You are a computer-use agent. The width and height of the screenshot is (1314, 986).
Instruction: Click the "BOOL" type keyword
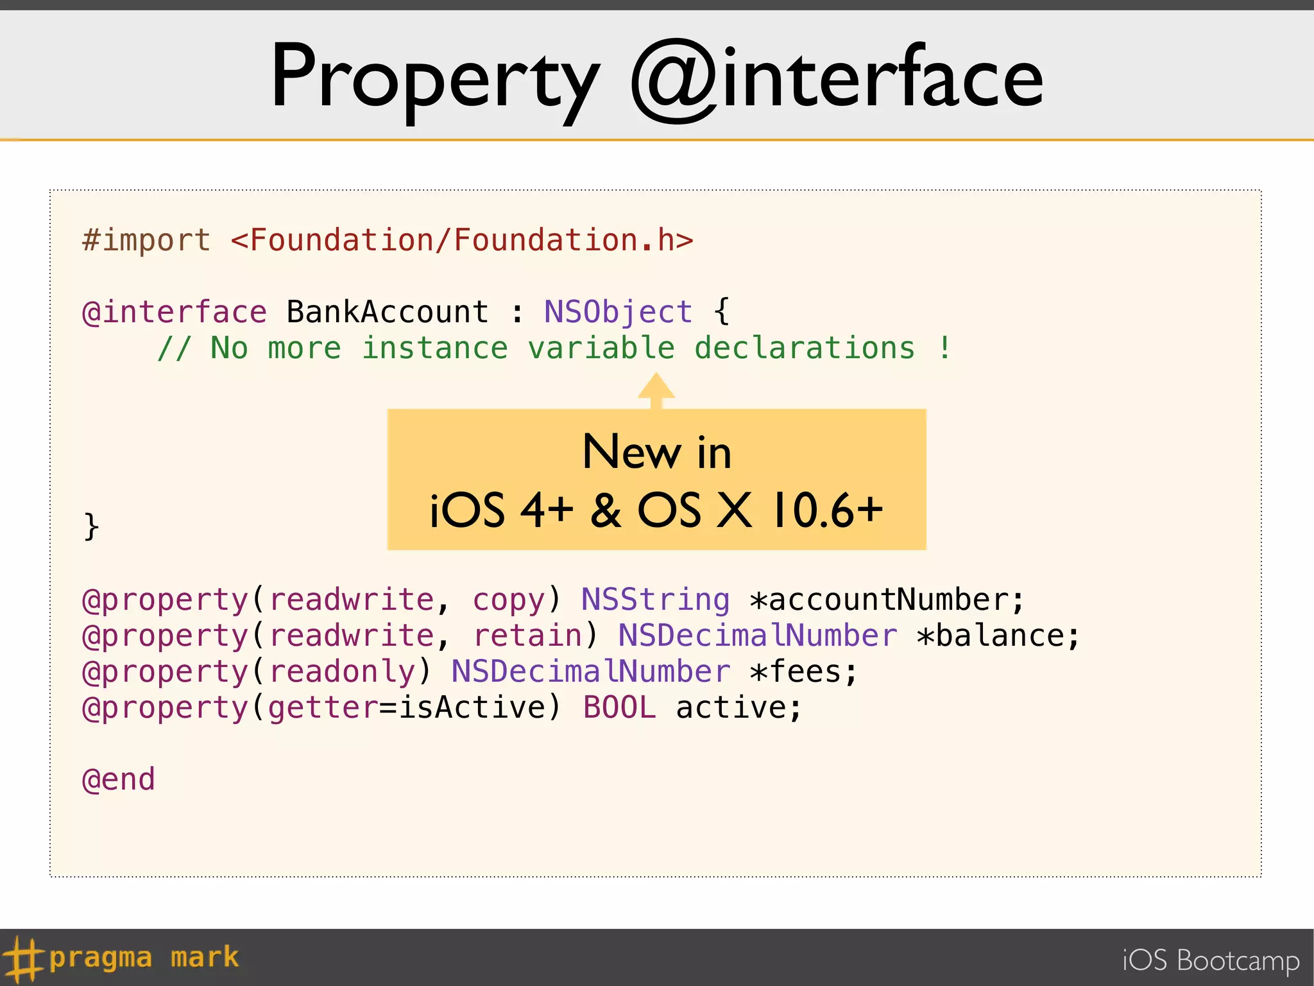coord(619,708)
